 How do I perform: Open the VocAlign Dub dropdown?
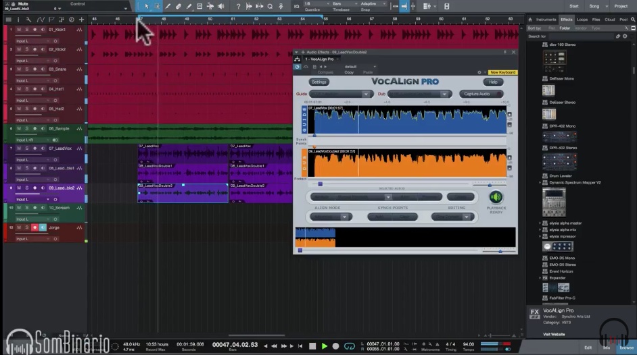click(x=419, y=94)
